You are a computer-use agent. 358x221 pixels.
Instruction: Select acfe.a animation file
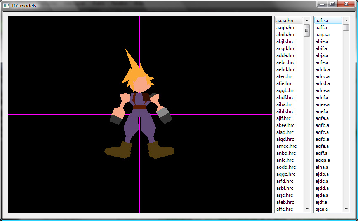pos(328,62)
